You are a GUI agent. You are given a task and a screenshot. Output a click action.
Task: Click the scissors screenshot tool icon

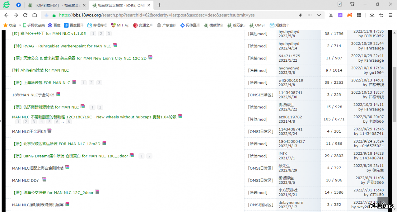point(331,15)
